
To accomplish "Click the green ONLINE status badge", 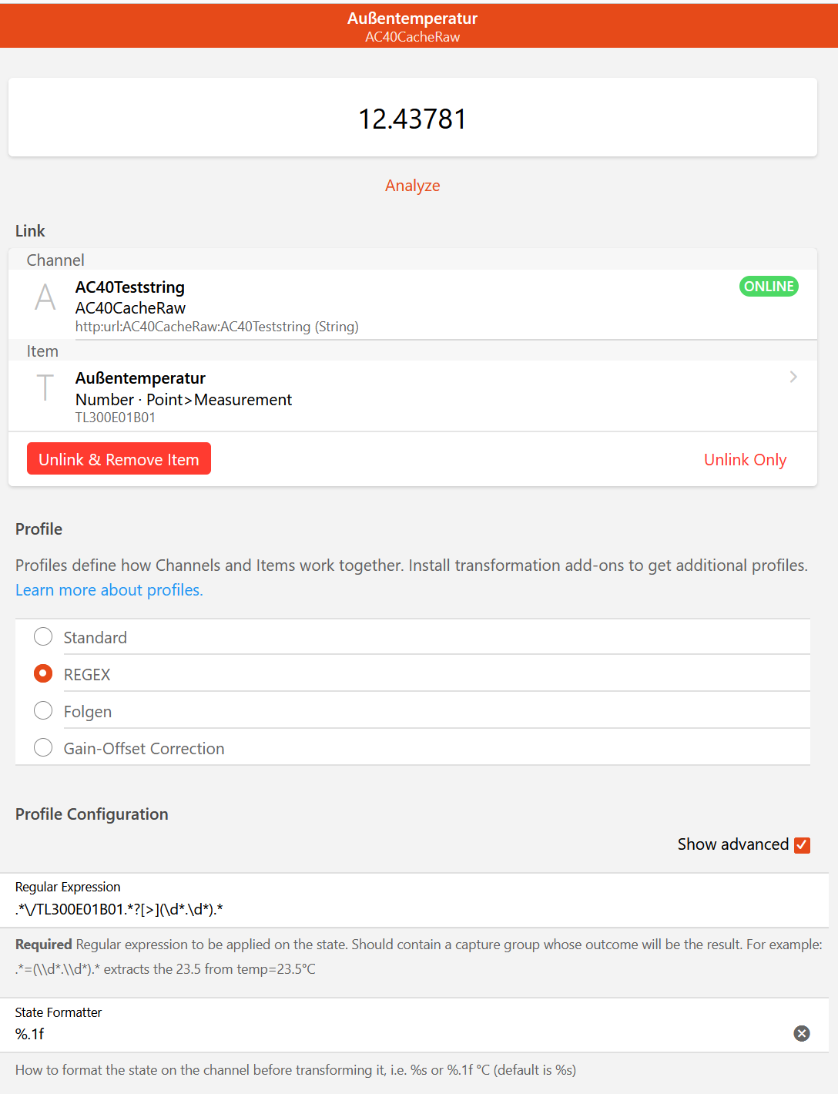I will click(769, 287).
